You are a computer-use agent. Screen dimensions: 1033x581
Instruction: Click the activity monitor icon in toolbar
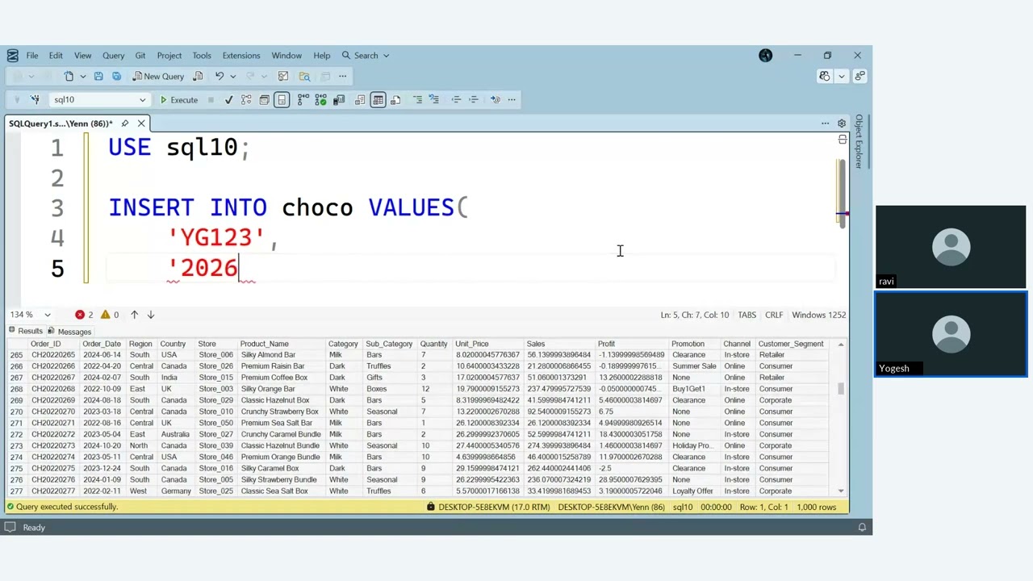[283, 76]
